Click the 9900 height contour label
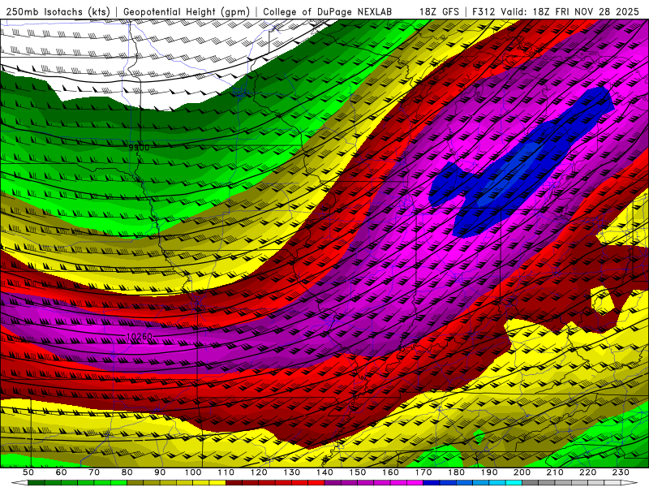649x487 pixels. [139, 148]
